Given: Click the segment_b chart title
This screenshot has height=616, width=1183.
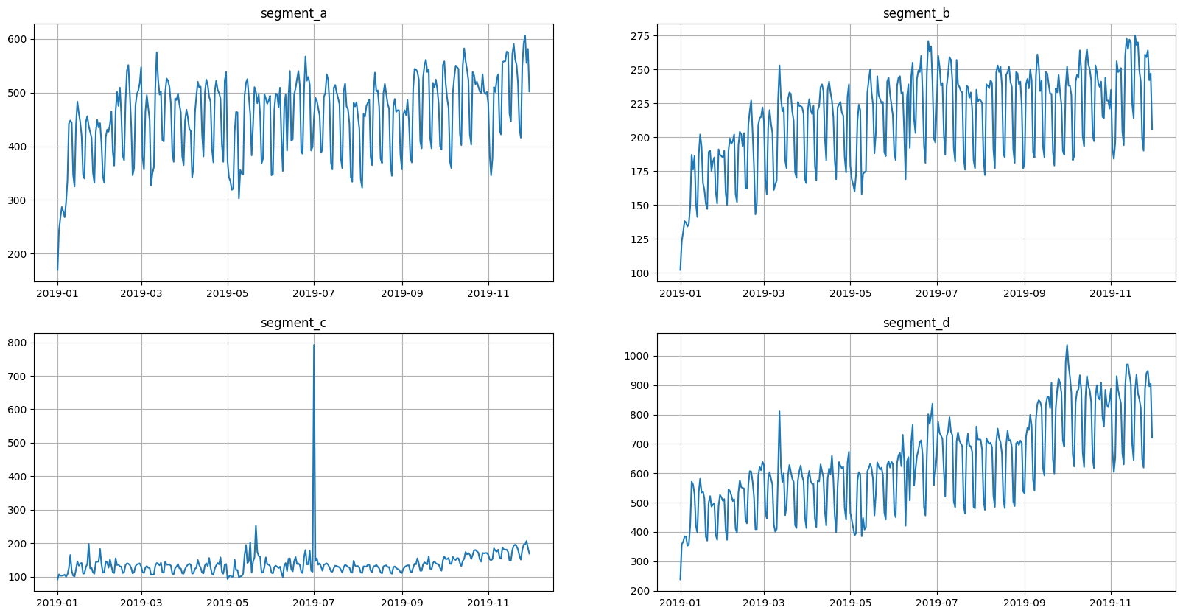Looking at the screenshot, I should pyautogui.click(x=916, y=13).
